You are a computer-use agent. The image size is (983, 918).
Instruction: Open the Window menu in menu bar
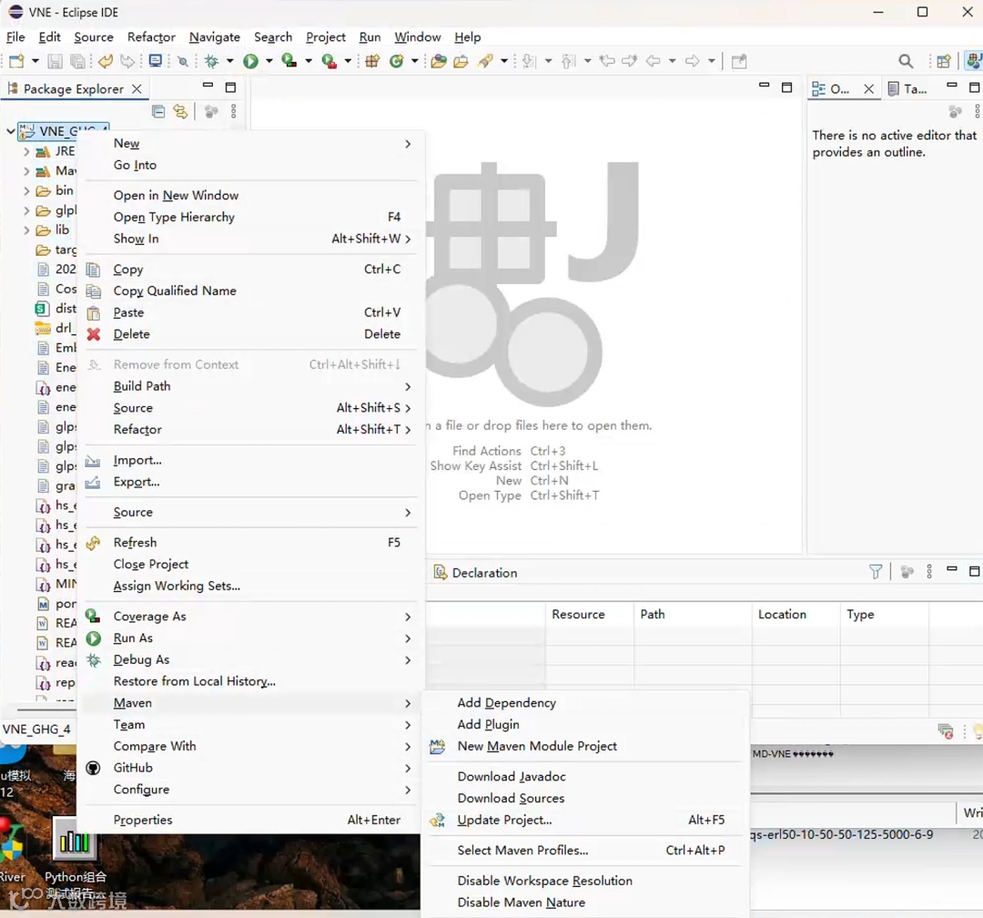point(418,37)
